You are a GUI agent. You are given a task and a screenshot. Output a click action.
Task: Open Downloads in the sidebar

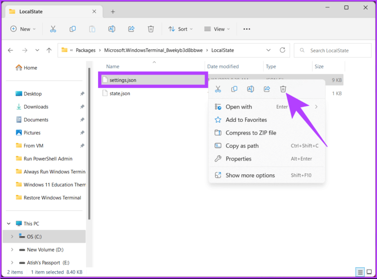(x=32, y=107)
